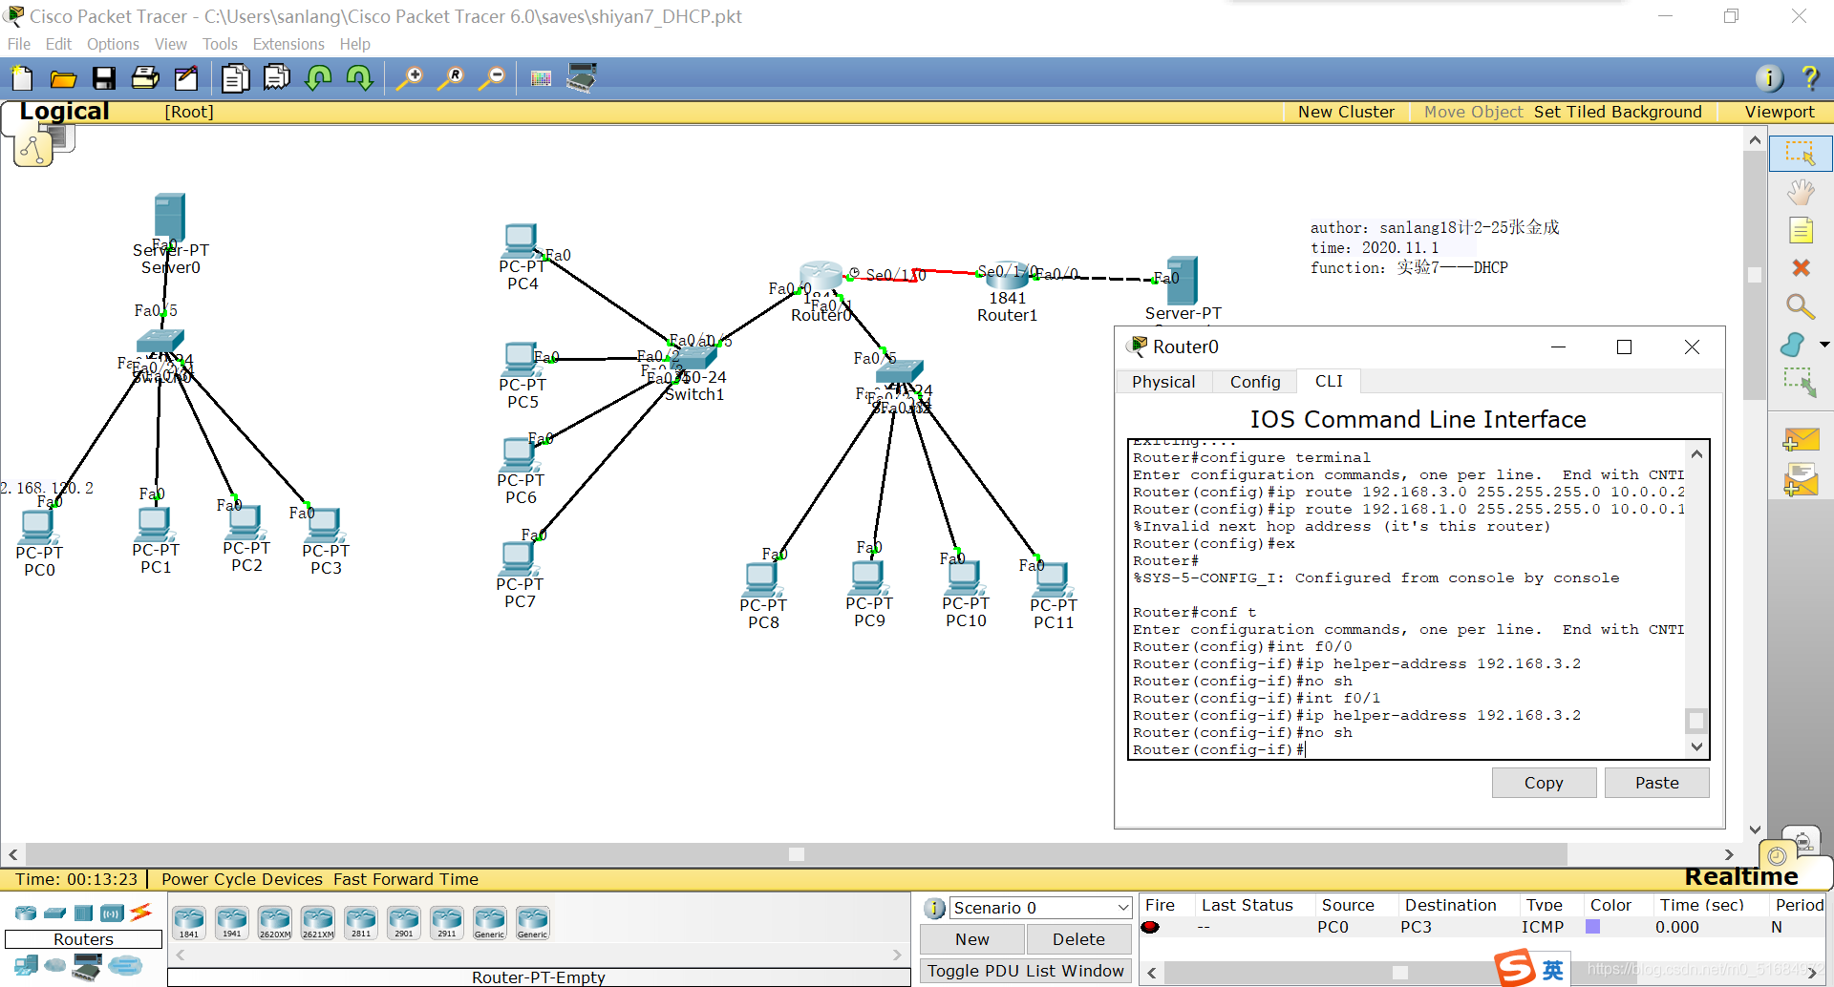Add a Simple PDU
The width and height of the screenshot is (1834, 987).
click(1801, 439)
